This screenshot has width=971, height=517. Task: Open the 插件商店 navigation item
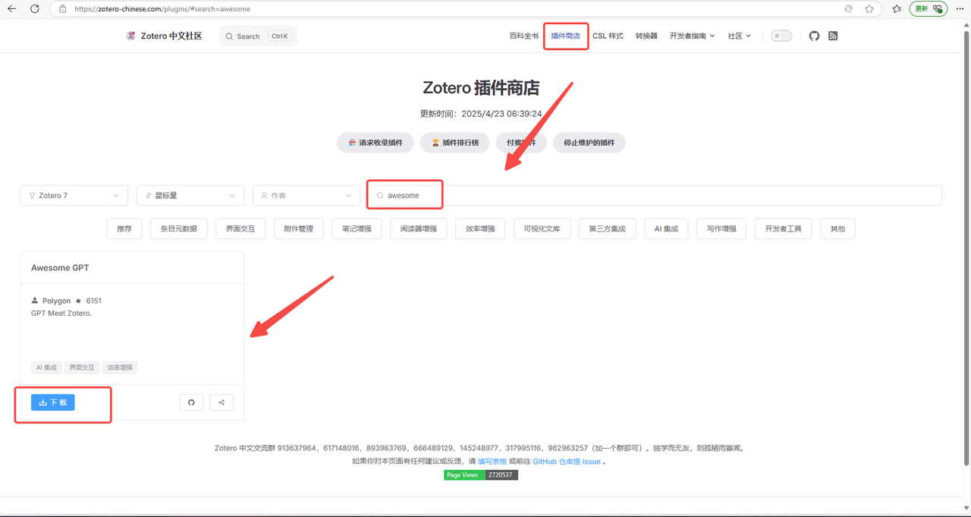565,36
